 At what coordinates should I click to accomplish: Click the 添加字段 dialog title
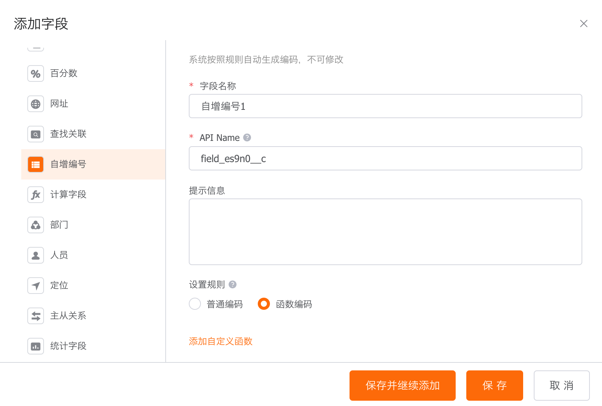[x=41, y=23]
